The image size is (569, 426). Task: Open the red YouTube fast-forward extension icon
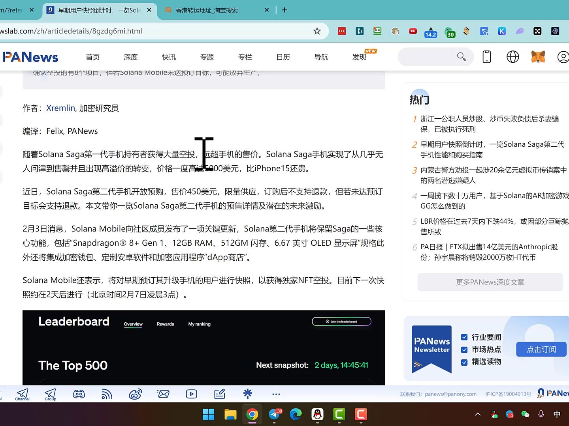tap(413, 31)
